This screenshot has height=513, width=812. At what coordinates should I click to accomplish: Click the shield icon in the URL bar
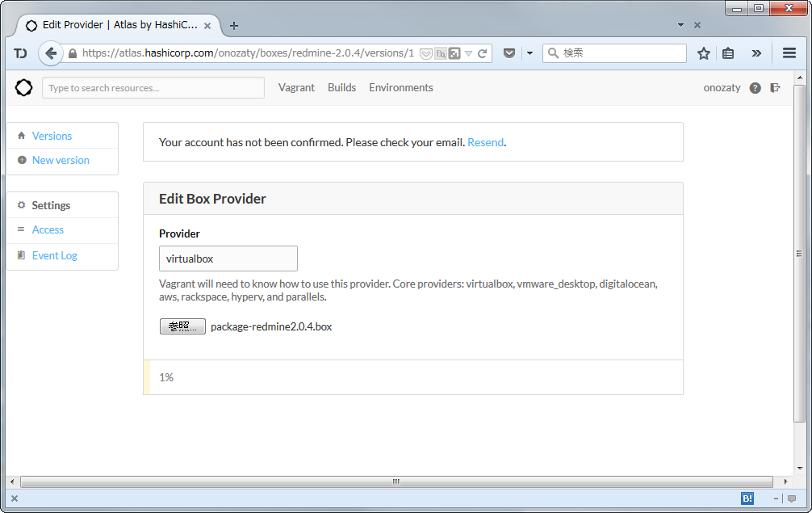coord(425,54)
